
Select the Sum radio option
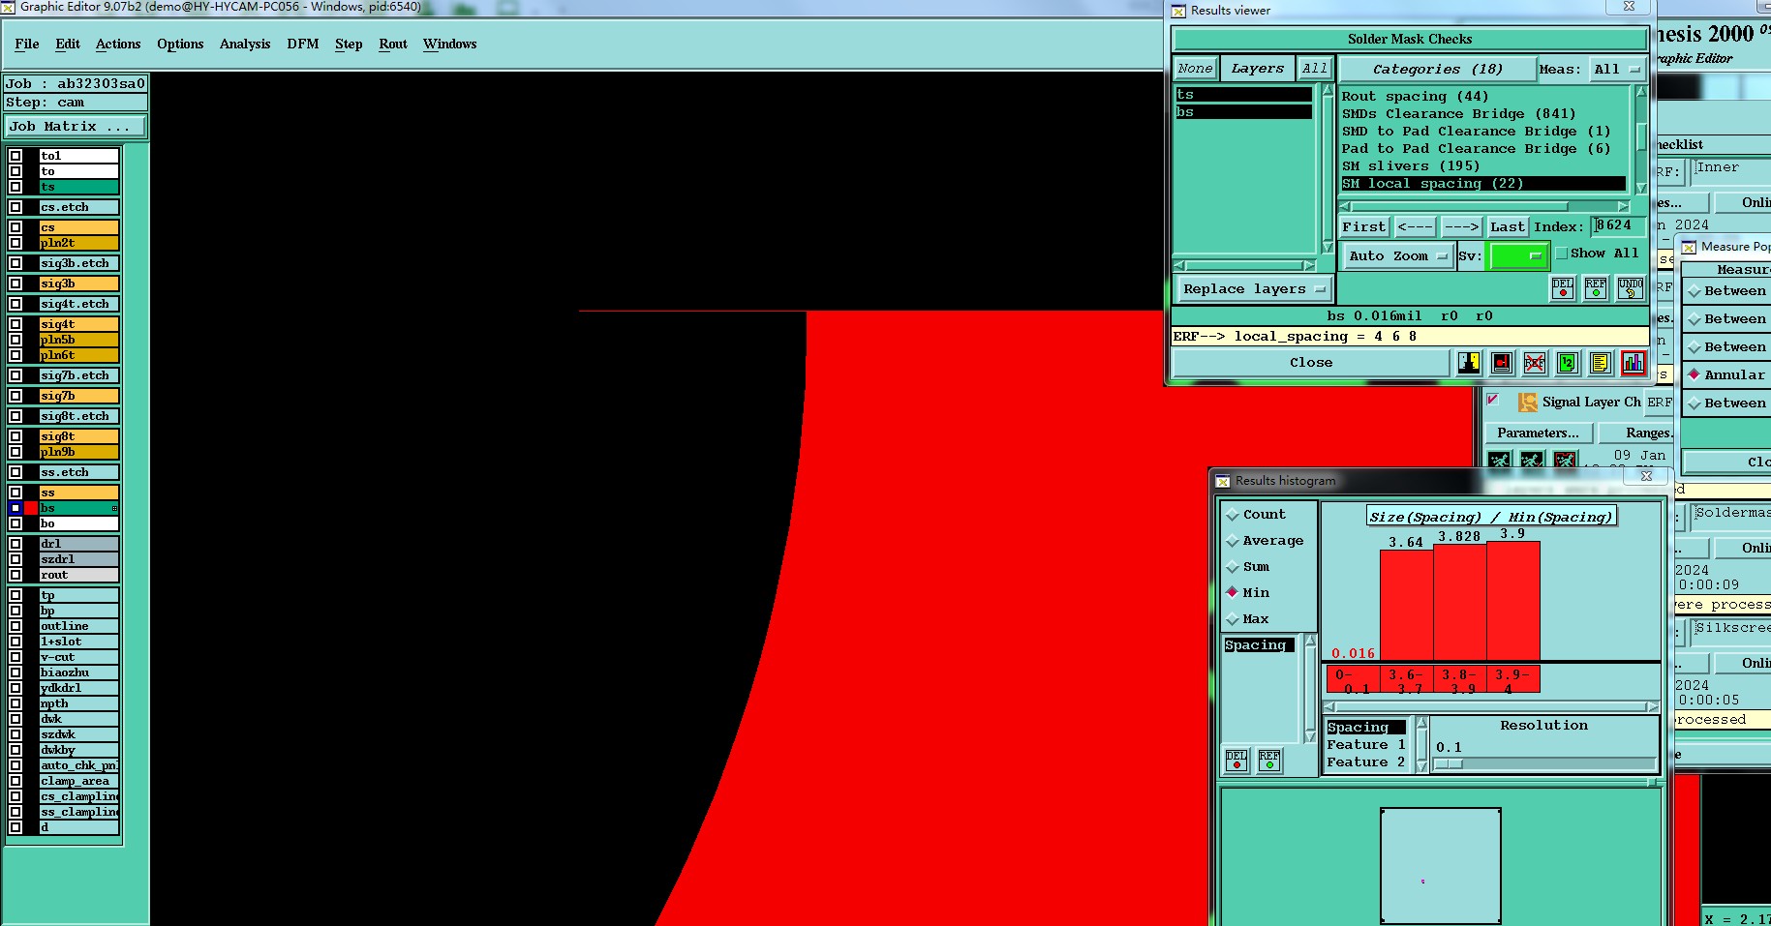1233,567
